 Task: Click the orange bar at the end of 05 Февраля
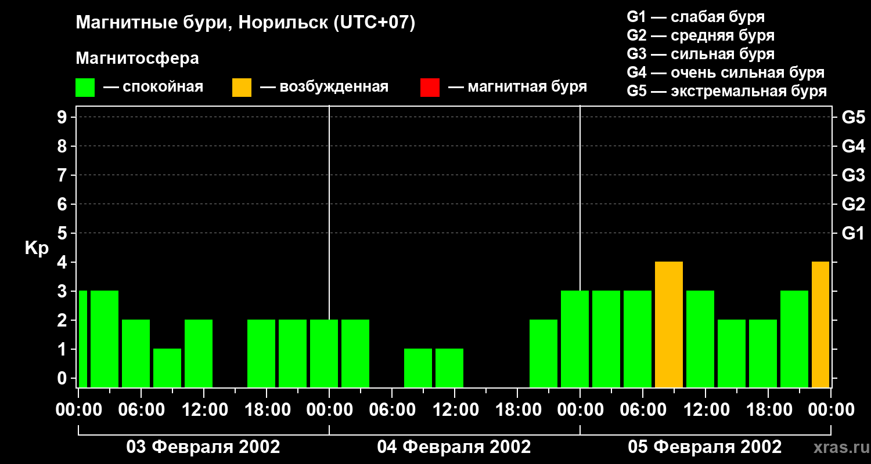coord(820,324)
